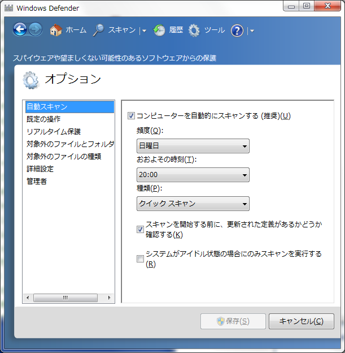Click the Windows Defender title bar icon
Viewport: 345px width, 353px height.
click(9, 8)
